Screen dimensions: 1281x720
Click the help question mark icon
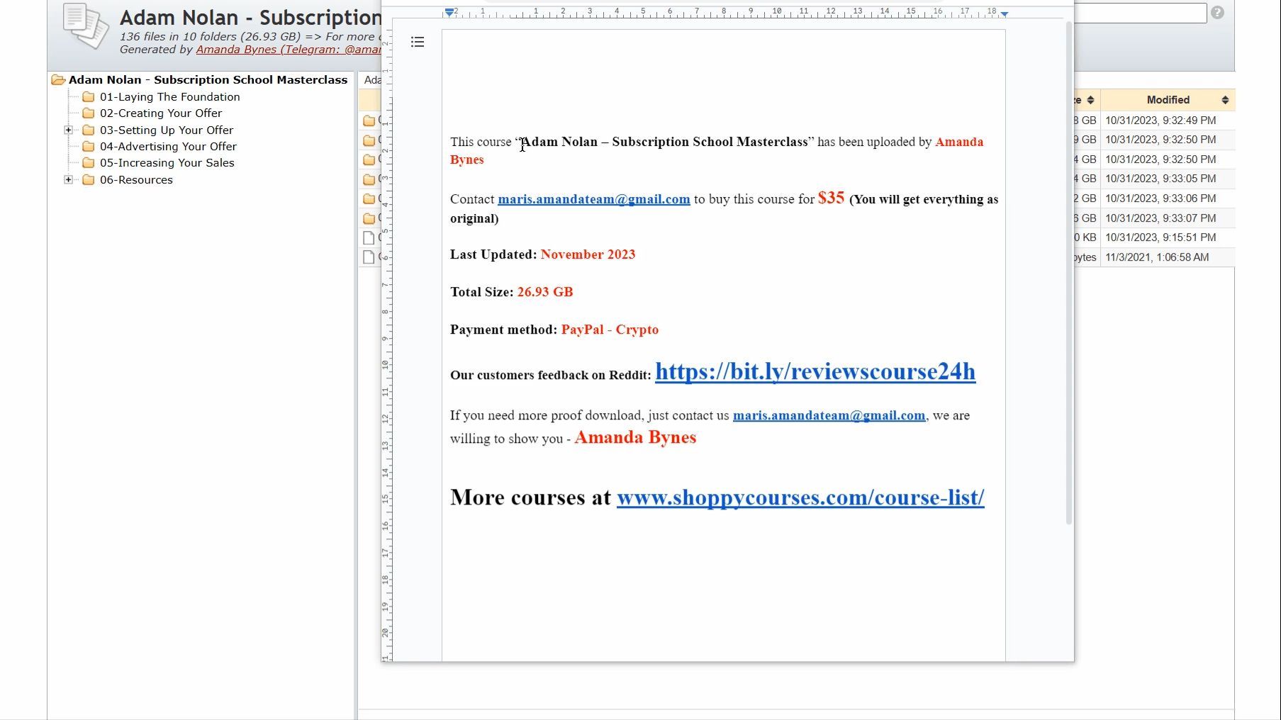[x=1217, y=13]
